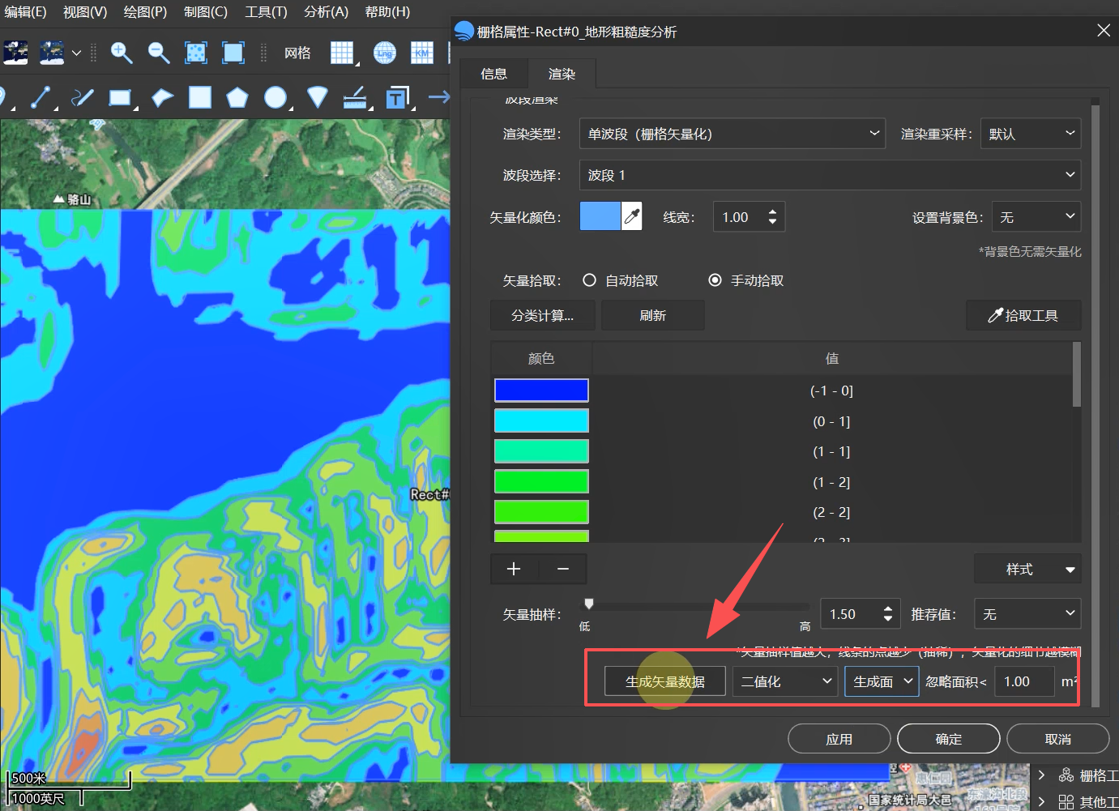This screenshot has height=811, width=1119.
Task: Switch to the 信息 tab
Action: (x=493, y=74)
